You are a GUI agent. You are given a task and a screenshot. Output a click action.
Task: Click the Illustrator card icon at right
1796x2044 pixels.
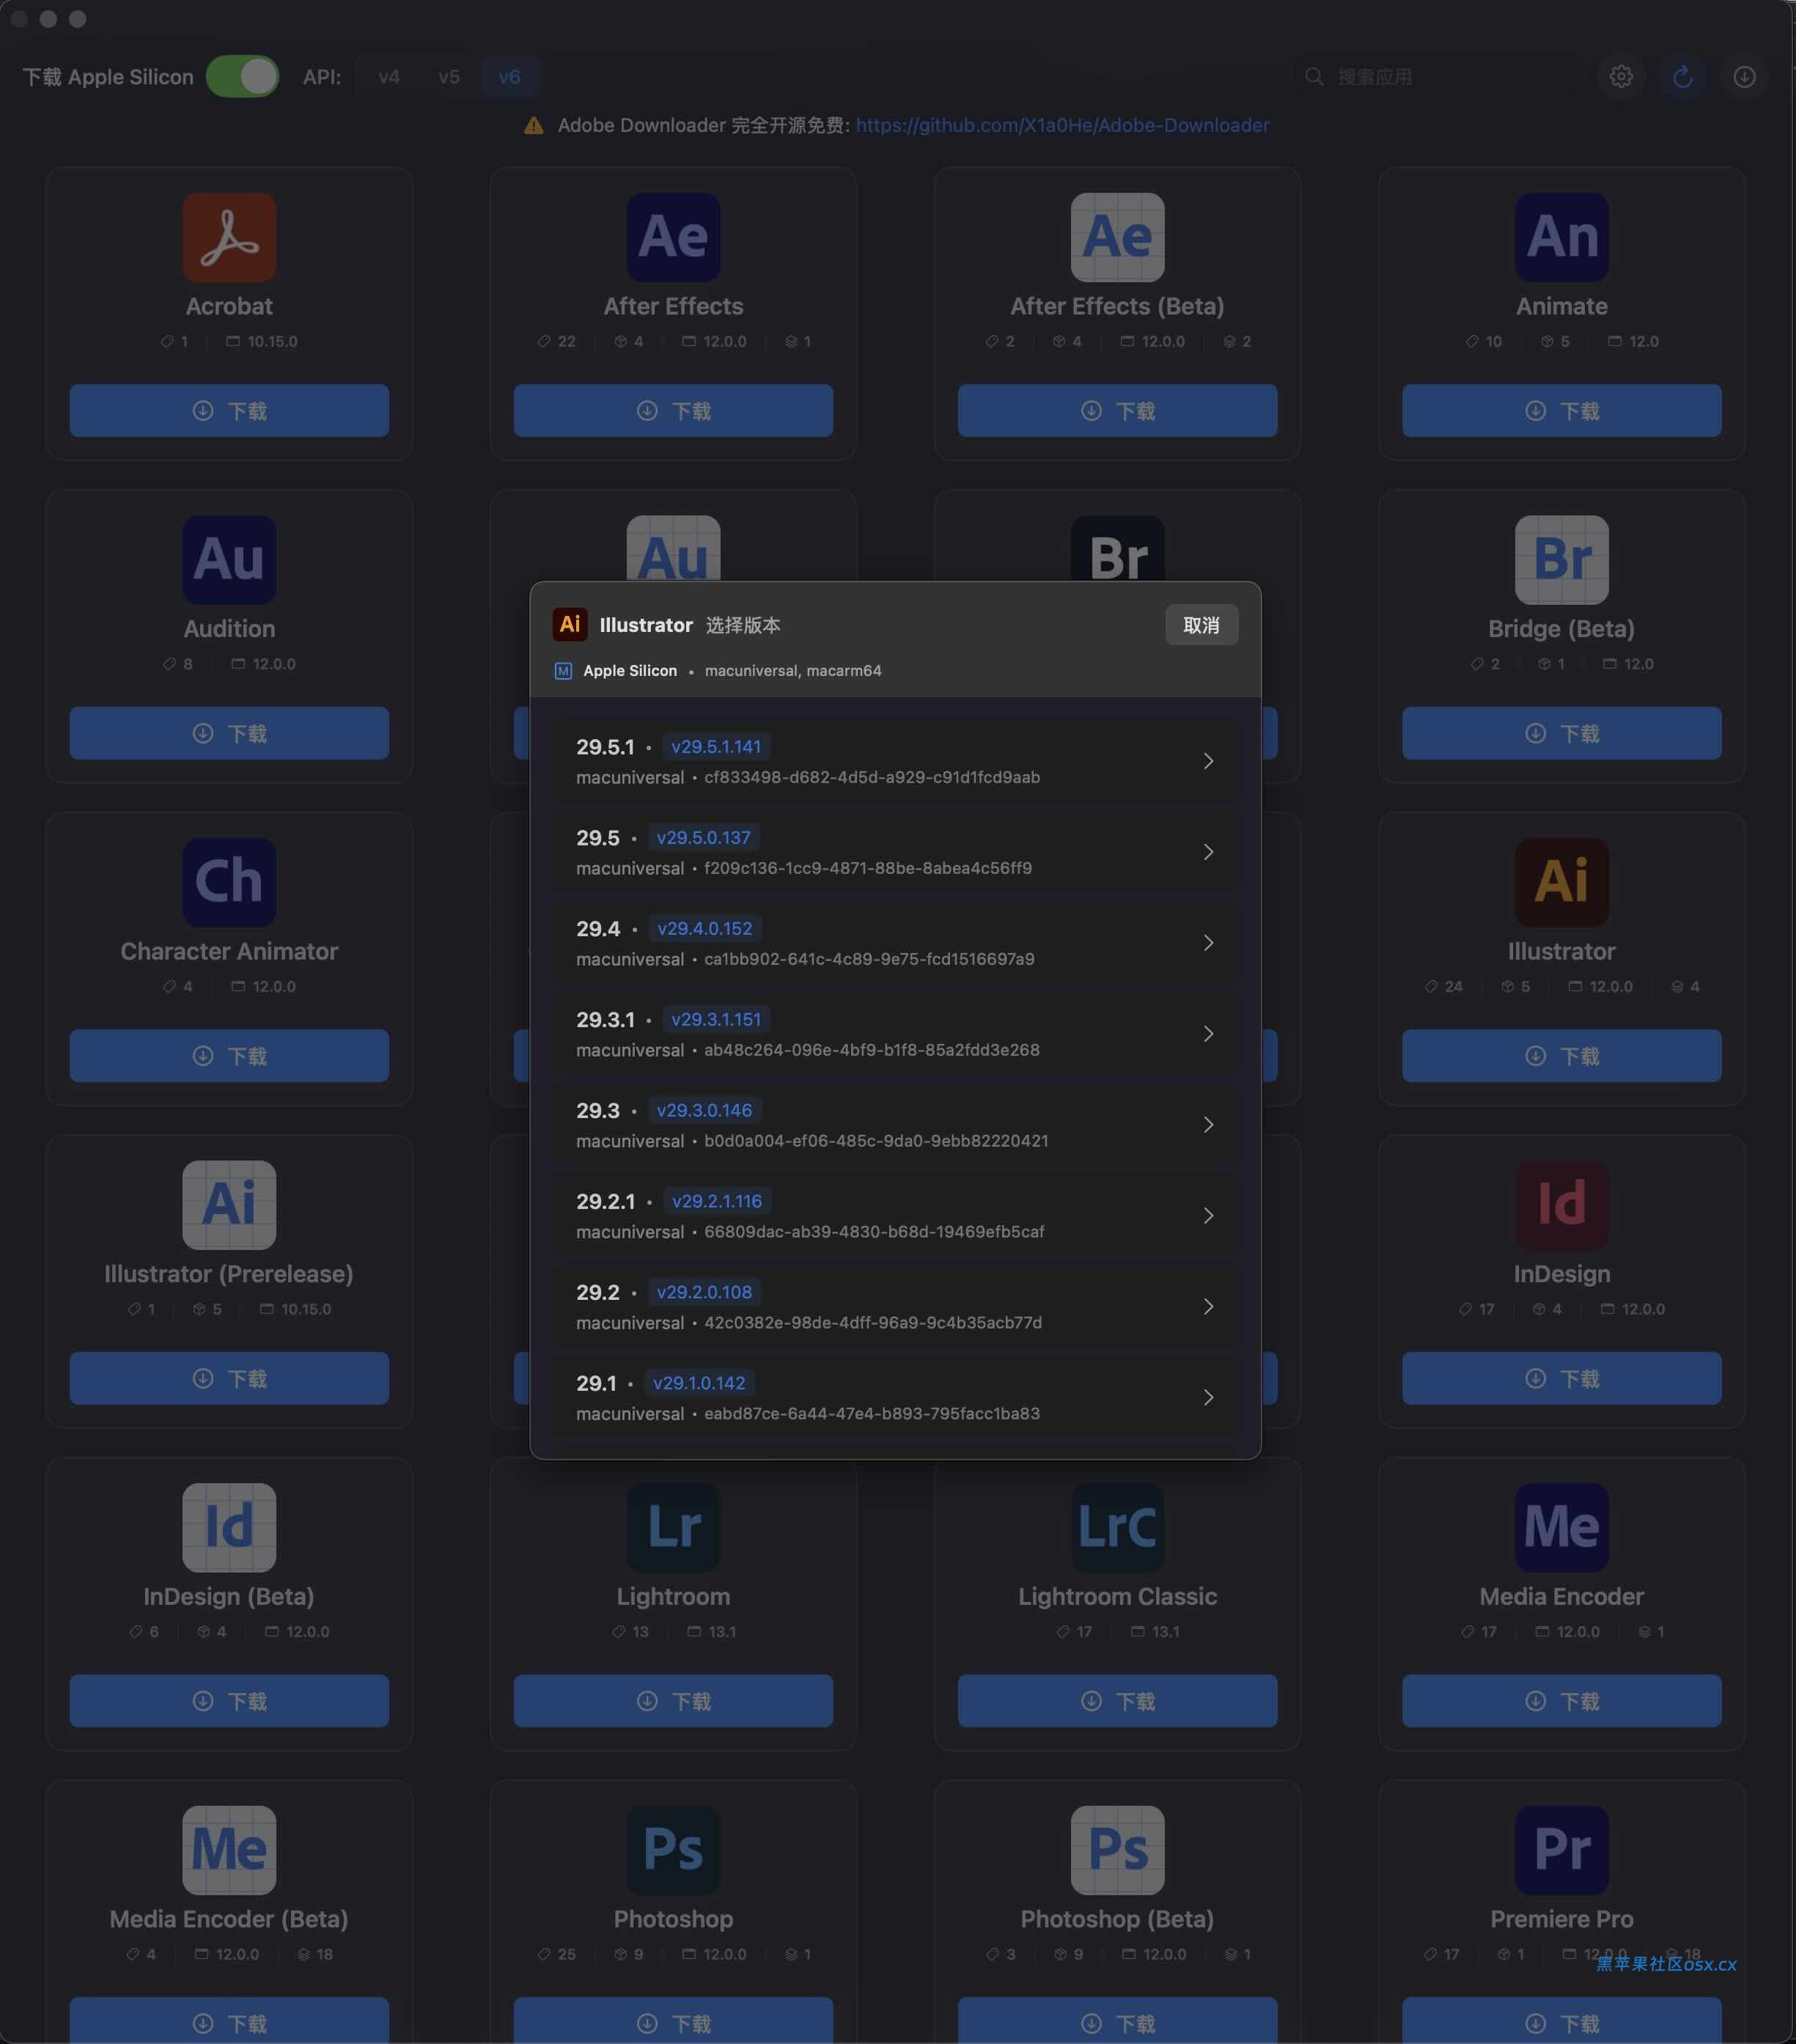[1561, 882]
